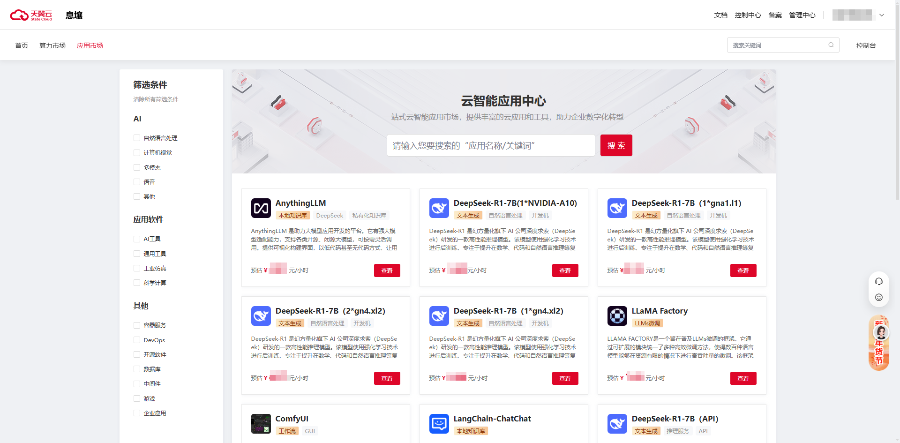
Task: Switch to the 算力市场 tab
Action: click(52, 45)
